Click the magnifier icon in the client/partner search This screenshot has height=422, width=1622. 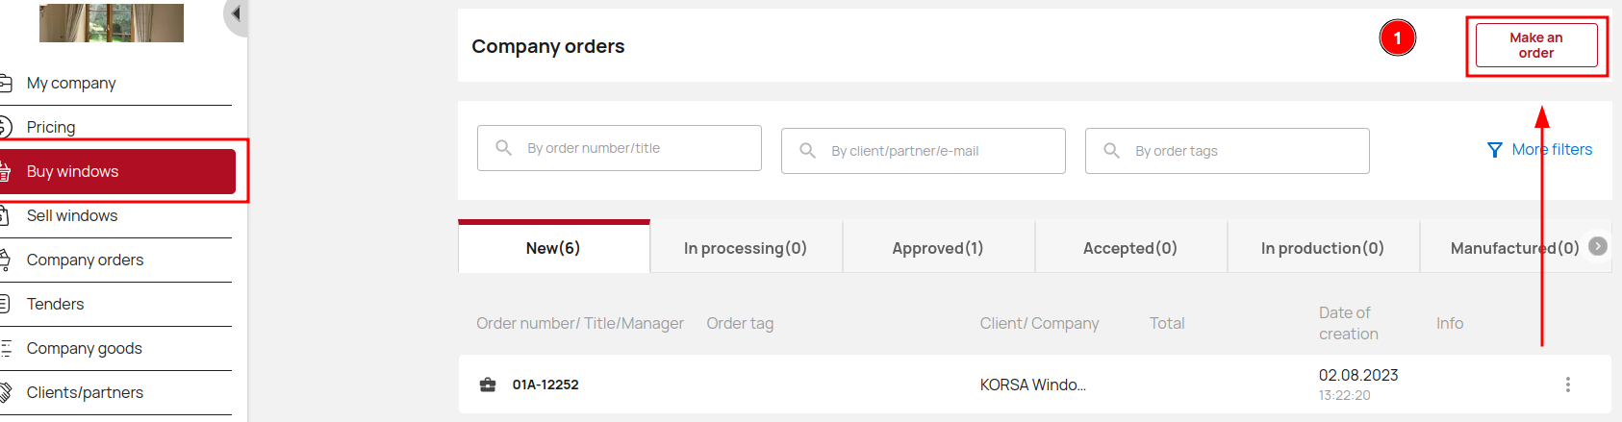(807, 151)
